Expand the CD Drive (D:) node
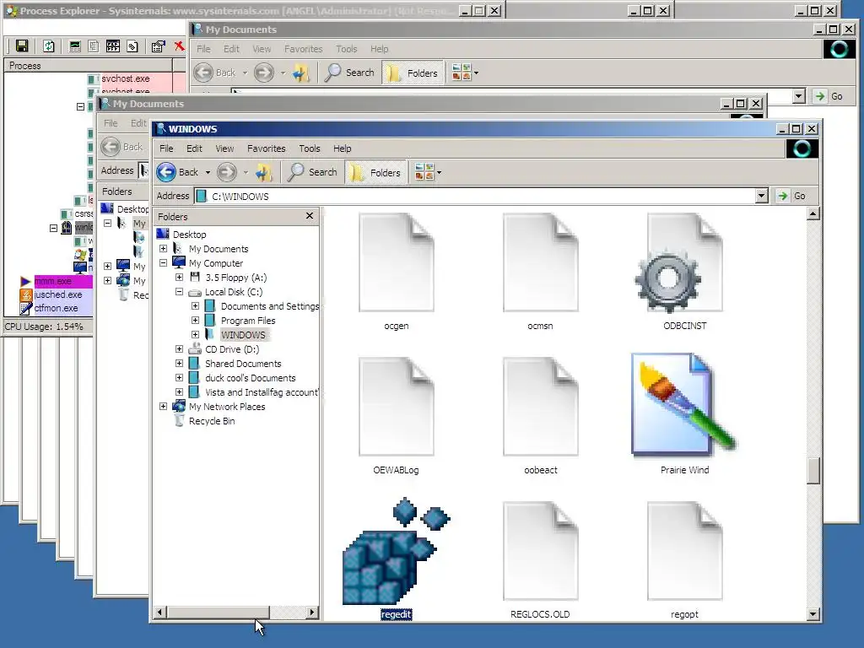This screenshot has width=864, height=648. pyautogui.click(x=179, y=348)
